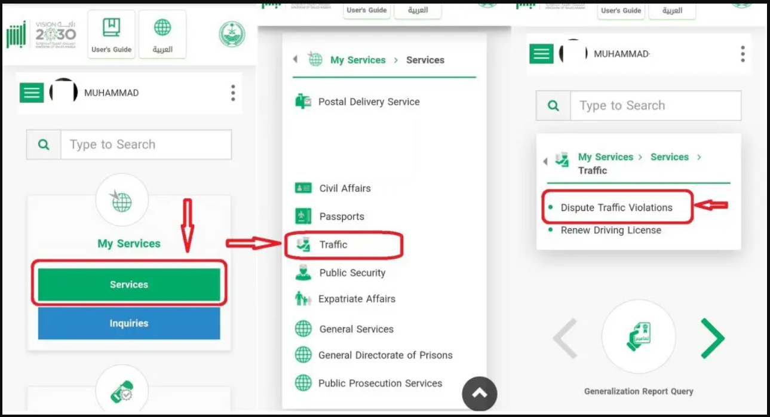Click the Traffic officer icon
Screen dimensions: 770x417
[x=303, y=244]
